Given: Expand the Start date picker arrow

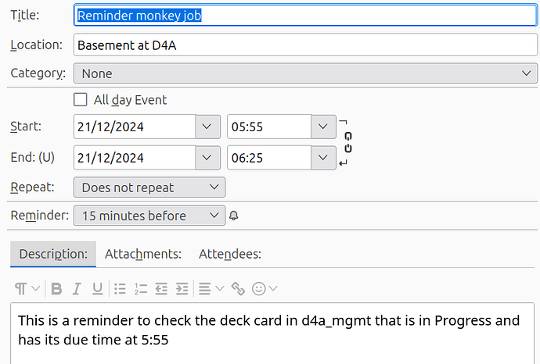Looking at the screenshot, I should [x=207, y=127].
